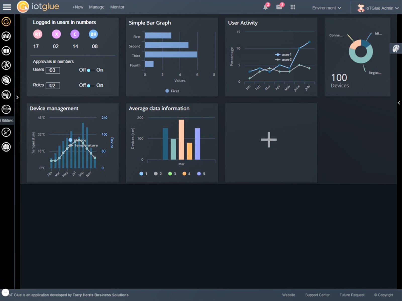Click the orange G sidebar icon
Screen dimensions: 402x301
pyautogui.click(x=6, y=22)
